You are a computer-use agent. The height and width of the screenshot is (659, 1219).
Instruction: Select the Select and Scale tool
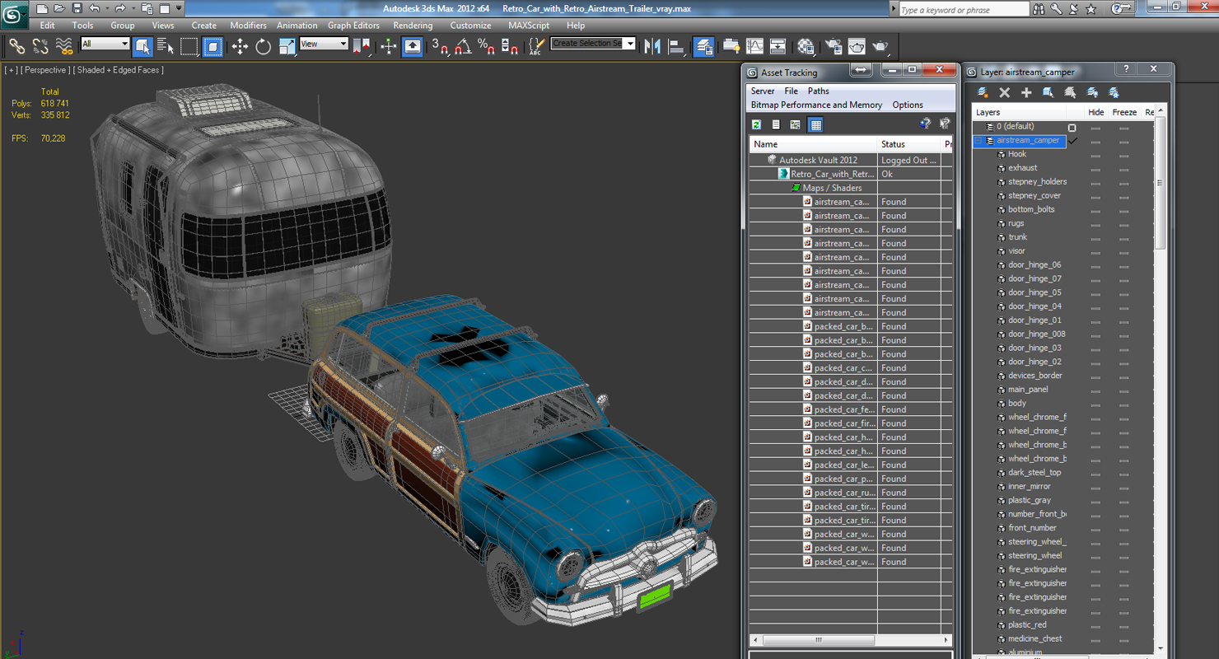287,47
